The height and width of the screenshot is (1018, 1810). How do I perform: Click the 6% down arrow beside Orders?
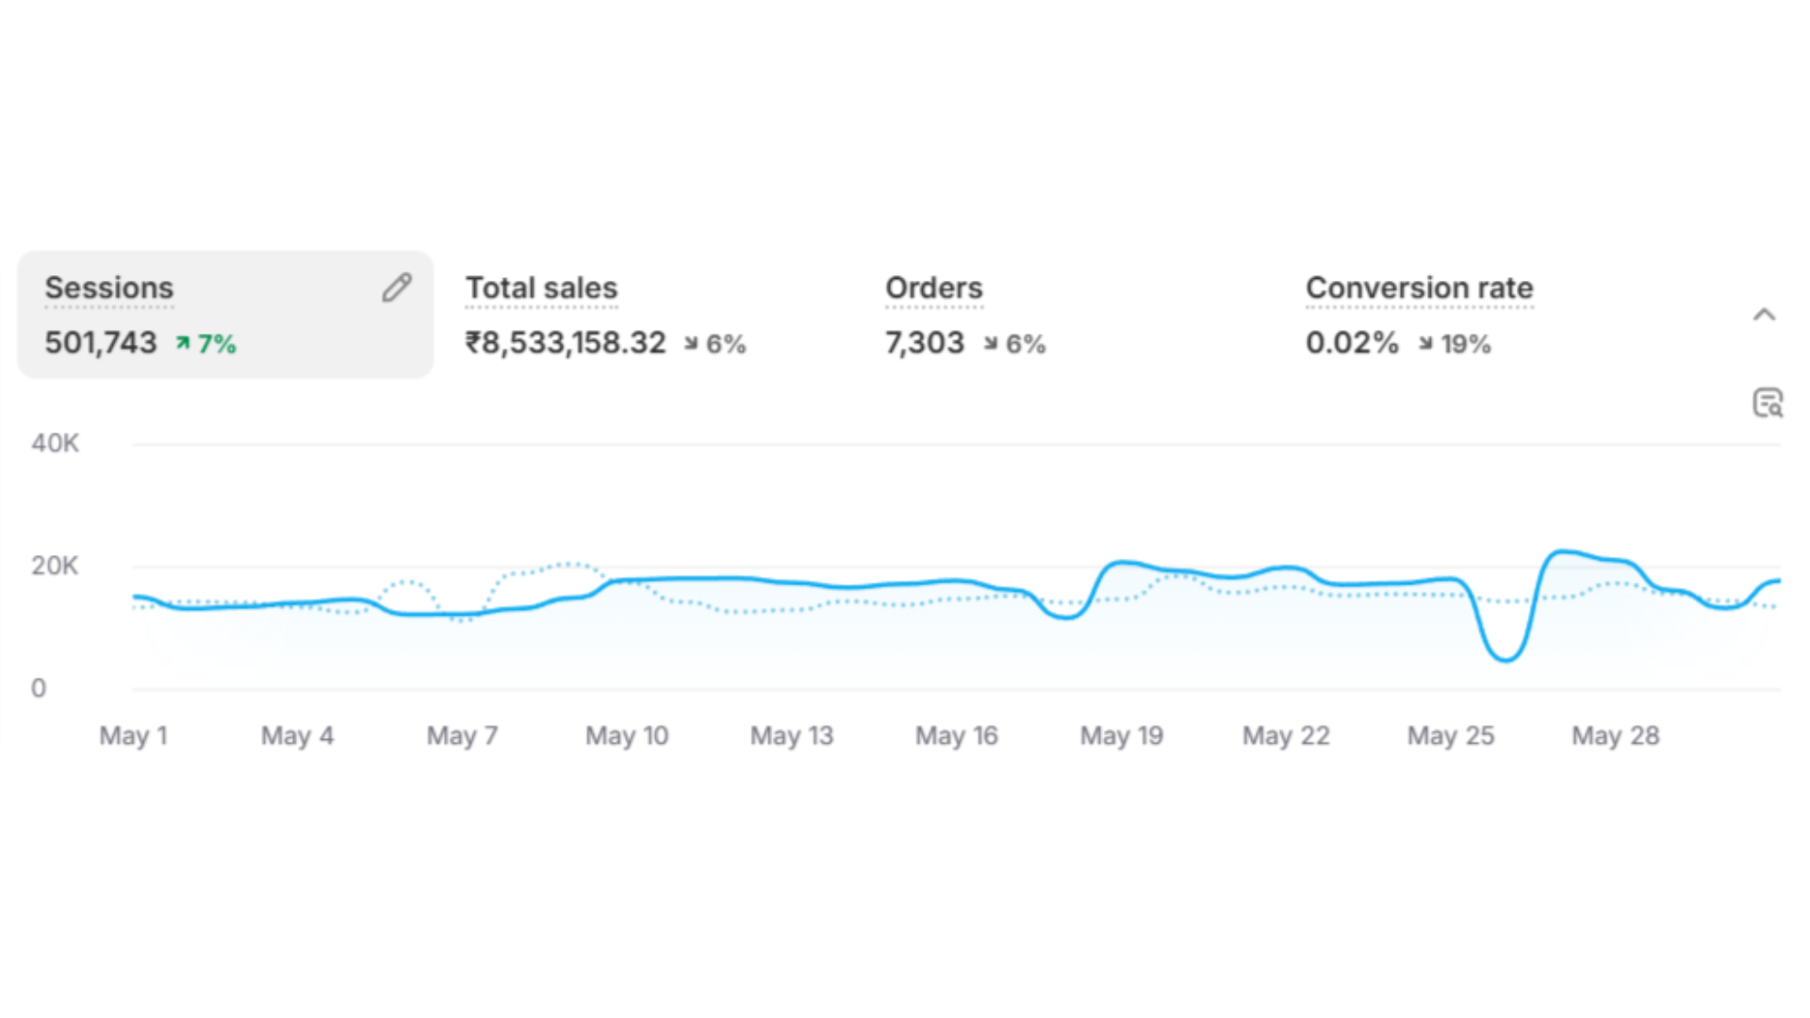click(991, 343)
